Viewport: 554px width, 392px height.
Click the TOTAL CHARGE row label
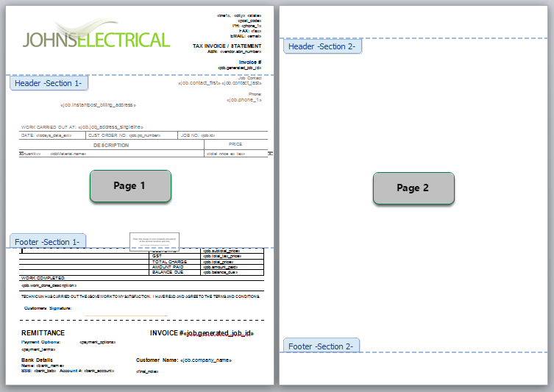[x=170, y=262]
